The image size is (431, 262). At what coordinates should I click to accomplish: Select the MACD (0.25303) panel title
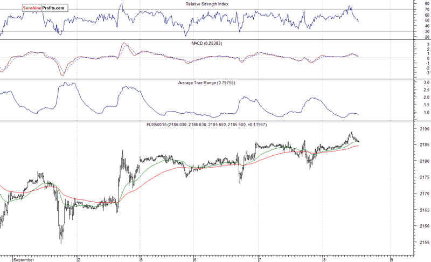tap(207, 44)
